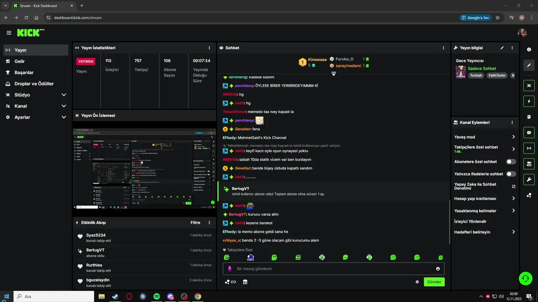Edit stream info with the pencil icon
This screenshot has width=538, height=302.
pyautogui.click(x=502, y=48)
